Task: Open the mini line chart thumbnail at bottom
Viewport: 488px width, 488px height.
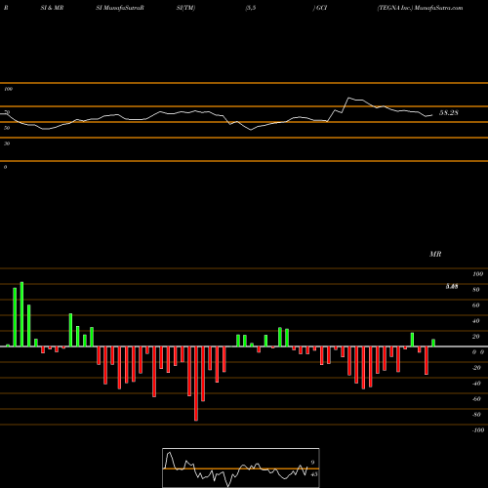Action: (241, 468)
